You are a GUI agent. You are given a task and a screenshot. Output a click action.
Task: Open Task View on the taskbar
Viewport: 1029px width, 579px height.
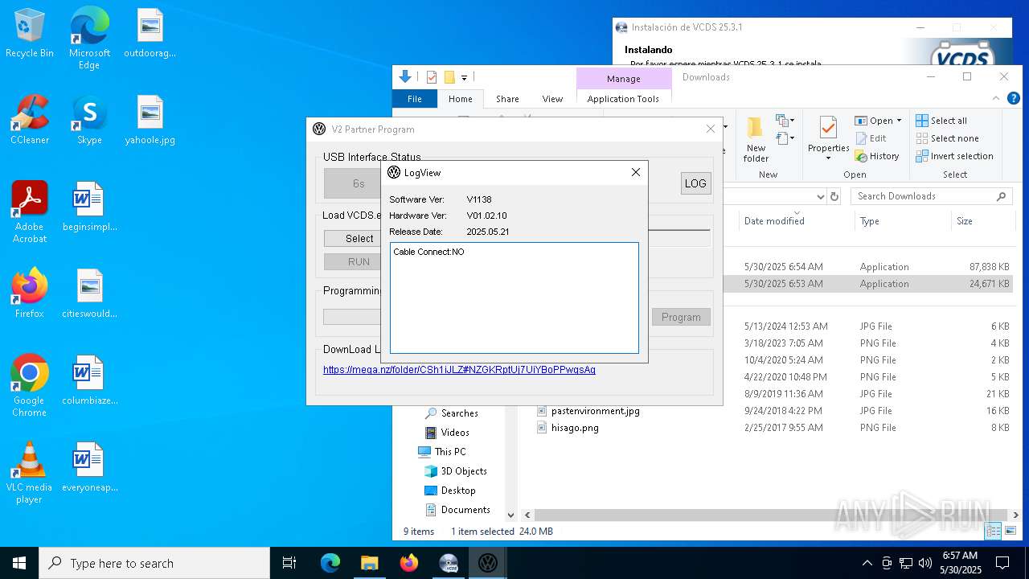coord(289,563)
